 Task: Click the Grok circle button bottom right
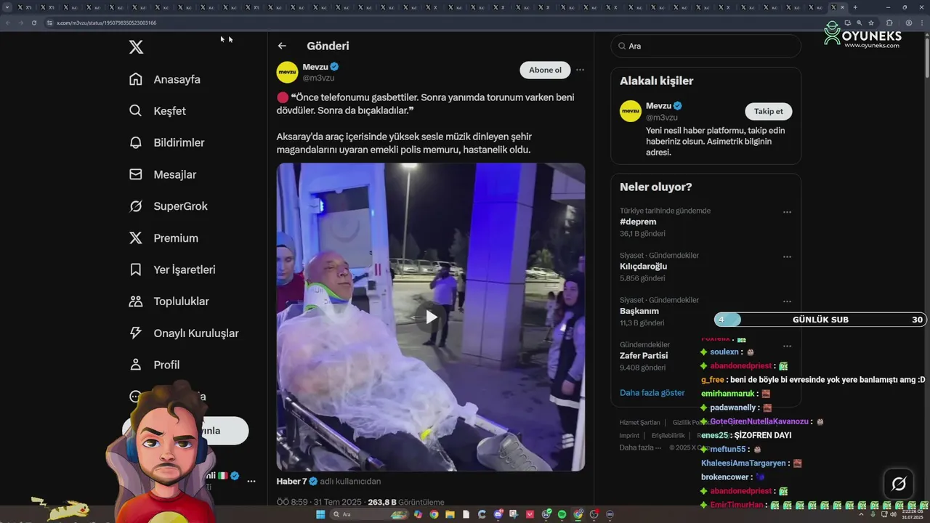[898, 484]
